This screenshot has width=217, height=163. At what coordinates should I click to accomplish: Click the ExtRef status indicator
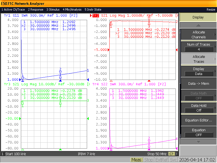tap(161, 160)
